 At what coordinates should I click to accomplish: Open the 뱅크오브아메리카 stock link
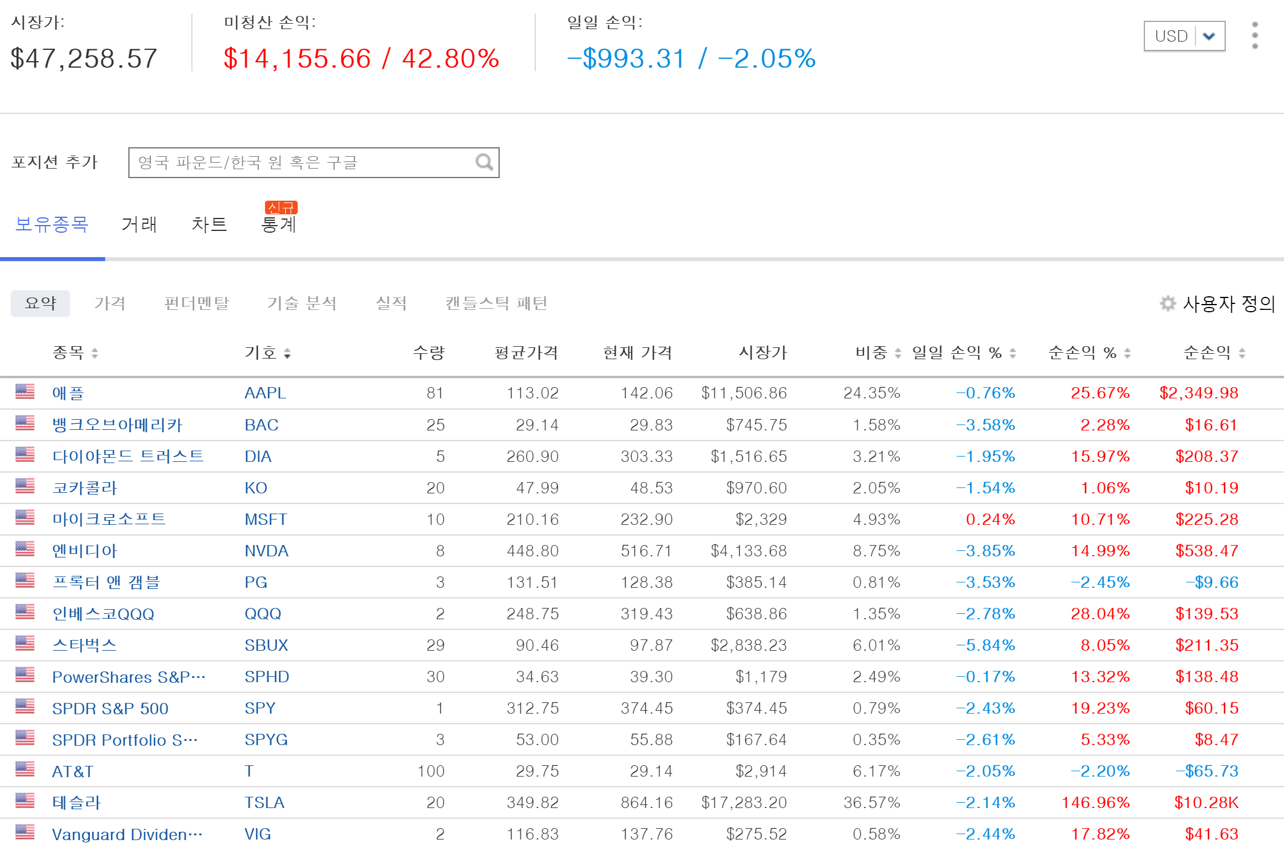pyautogui.click(x=117, y=424)
